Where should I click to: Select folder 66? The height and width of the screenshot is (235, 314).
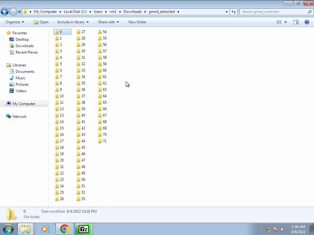[102, 109]
